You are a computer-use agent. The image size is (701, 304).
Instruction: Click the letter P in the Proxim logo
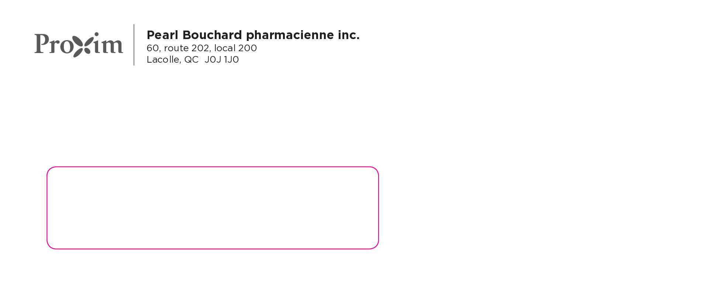coord(41,43)
